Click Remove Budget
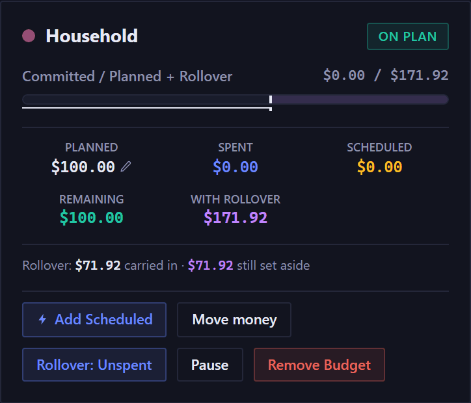471x403 pixels. tap(319, 365)
